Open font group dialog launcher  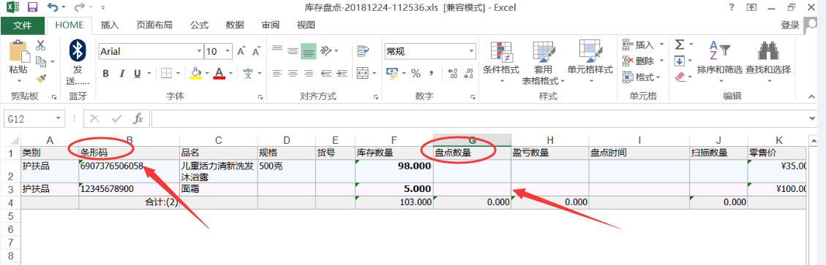click(260, 97)
